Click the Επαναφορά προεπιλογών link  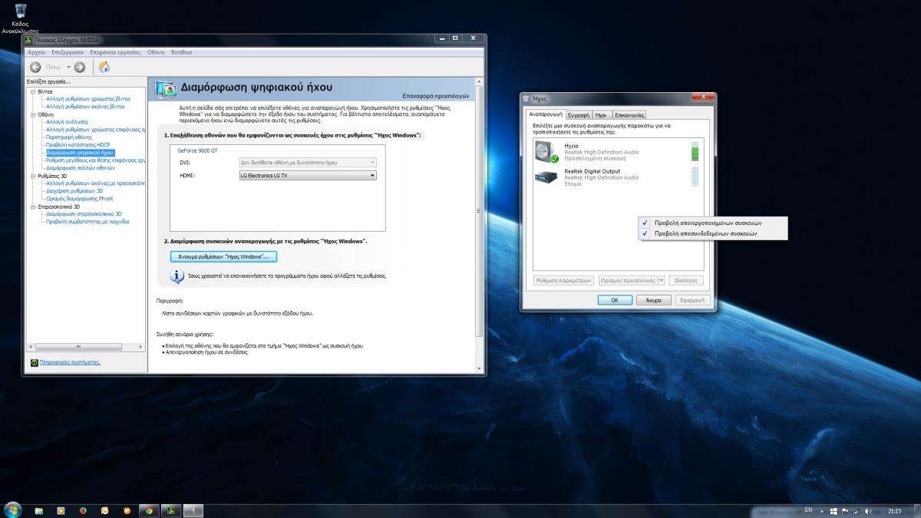(x=435, y=96)
